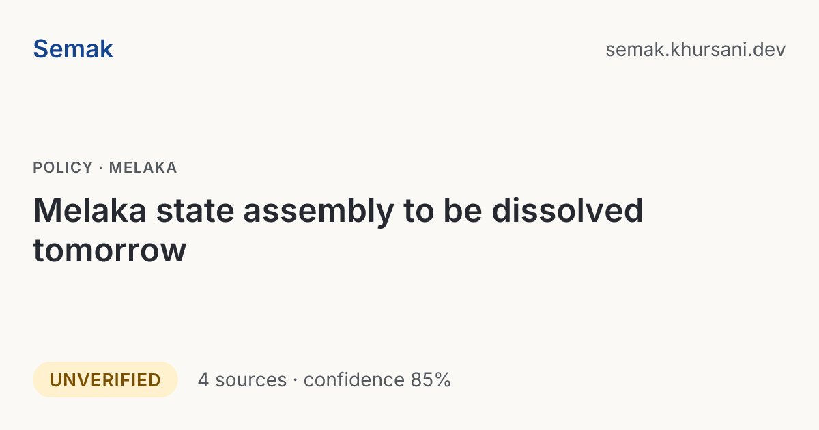
Task: Click the word Melaka in the headline
Action: 89,211
